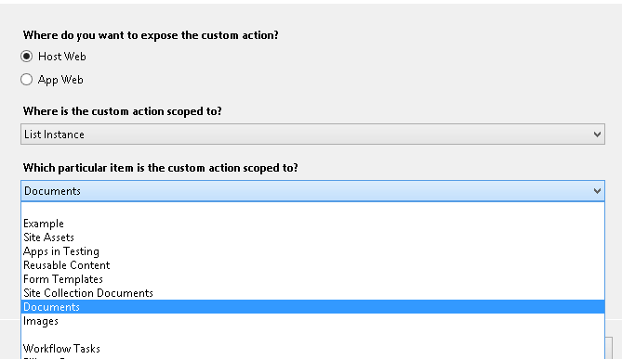The height and width of the screenshot is (359, 622).
Task: Click the arrow on Documents dropdown field
Action: click(x=597, y=191)
